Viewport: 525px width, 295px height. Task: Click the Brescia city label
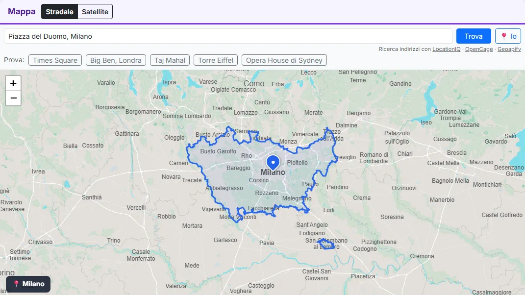(457, 153)
